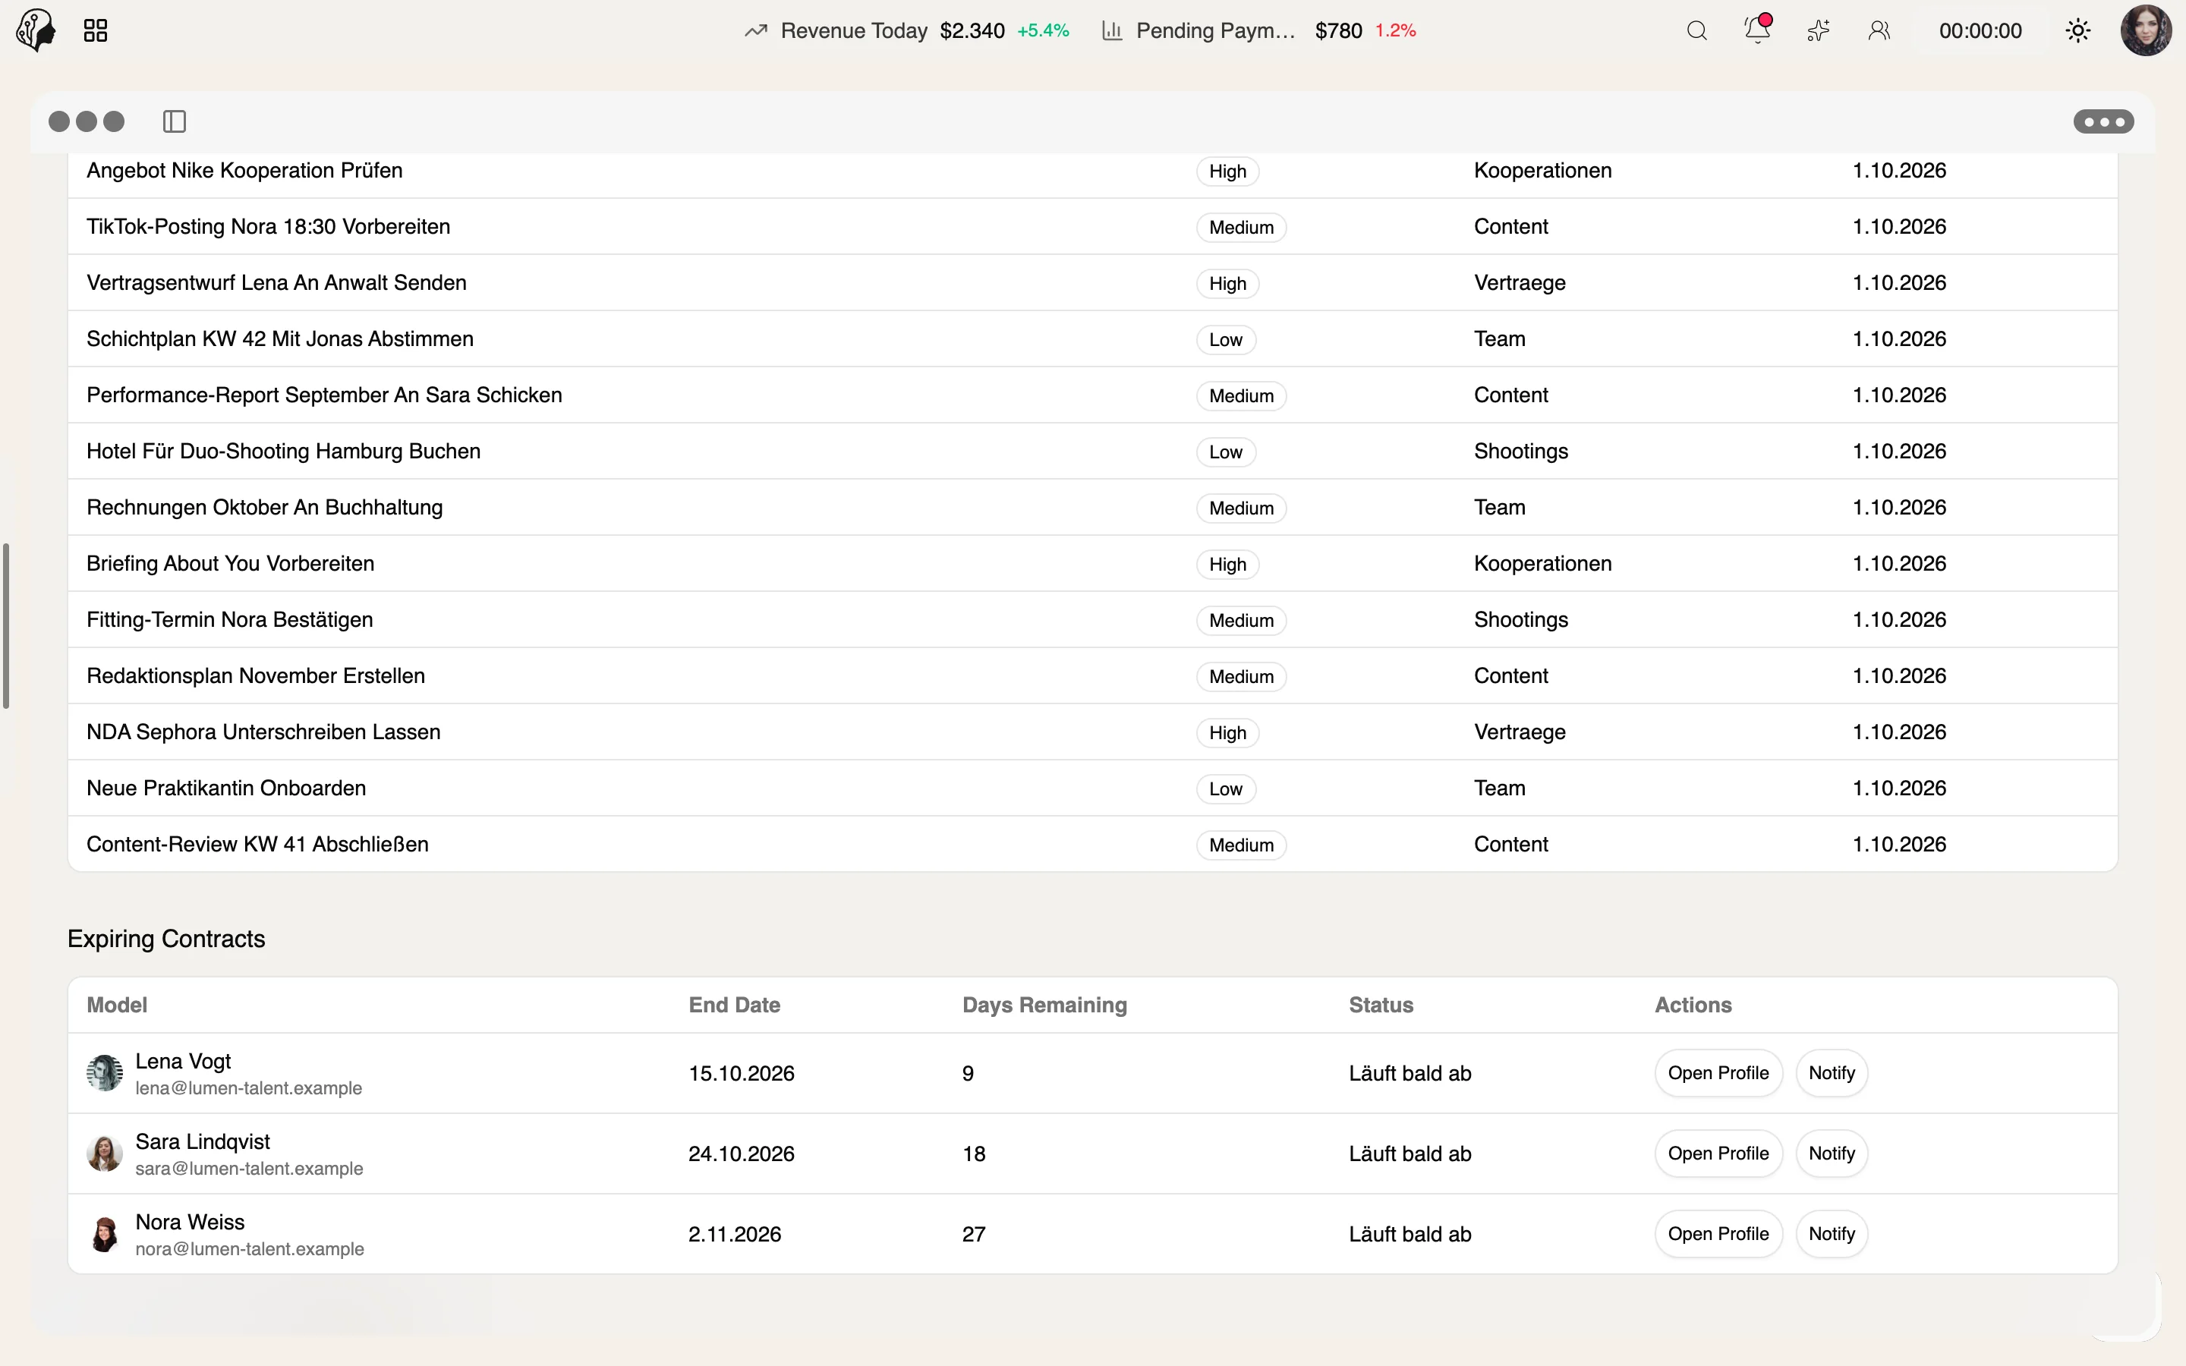
Task: Open the window three-dot overflow menu
Action: 2103,121
